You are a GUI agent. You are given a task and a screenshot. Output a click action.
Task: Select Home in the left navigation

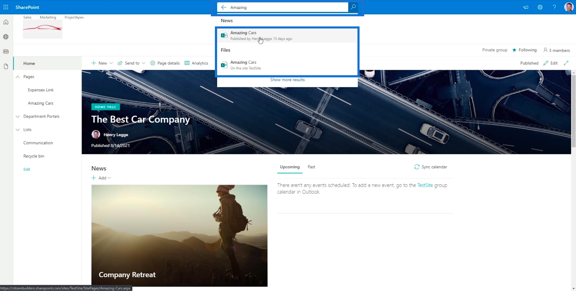click(x=48, y=63)
